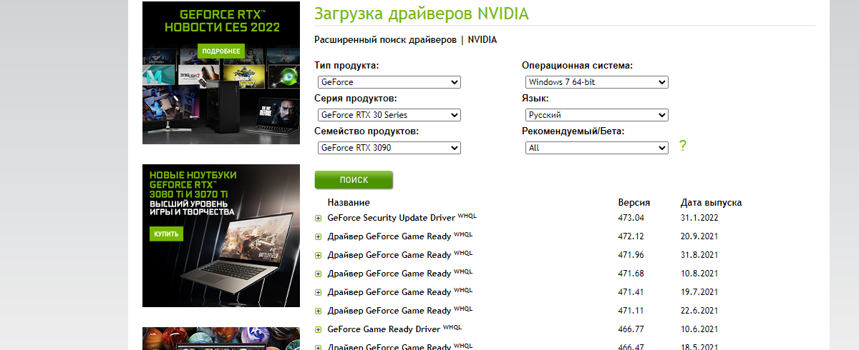Viewport: 859px width, 350px height.
Task: Click release date 10.6.2021
Action: [699, 329]
